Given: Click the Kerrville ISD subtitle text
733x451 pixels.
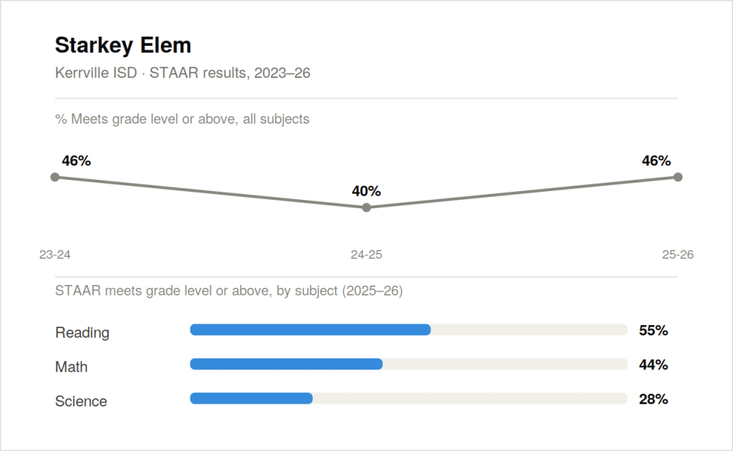Looking at the screenshot, I should pyautogui.click(x=183, y=73).
